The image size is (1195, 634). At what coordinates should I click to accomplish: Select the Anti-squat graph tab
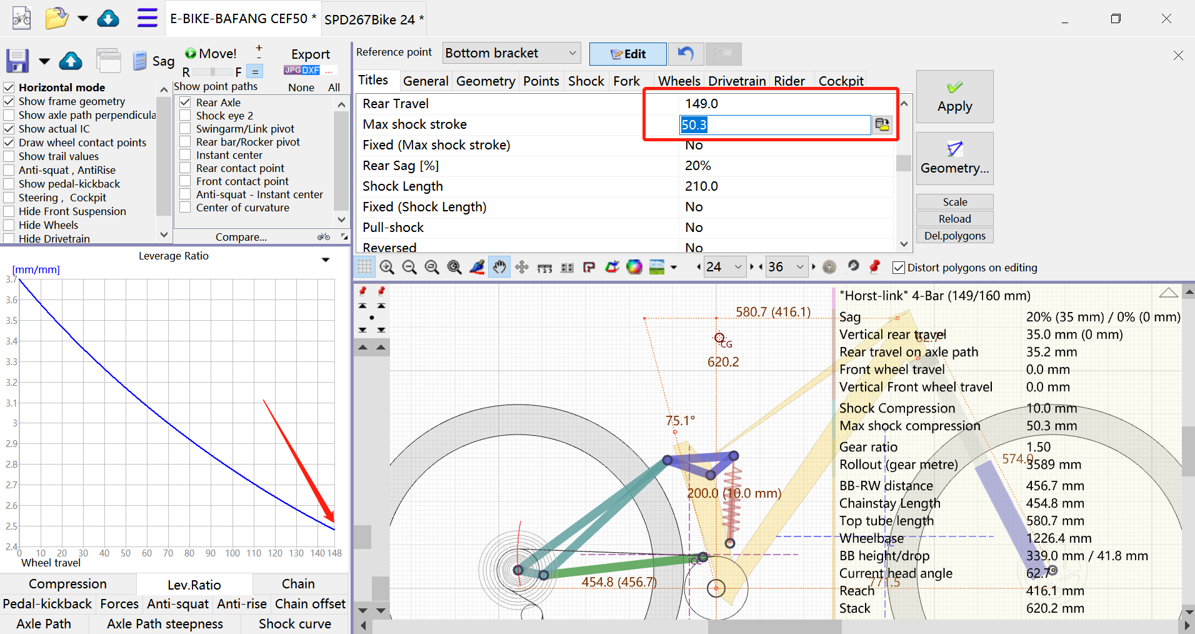point(178,604)
